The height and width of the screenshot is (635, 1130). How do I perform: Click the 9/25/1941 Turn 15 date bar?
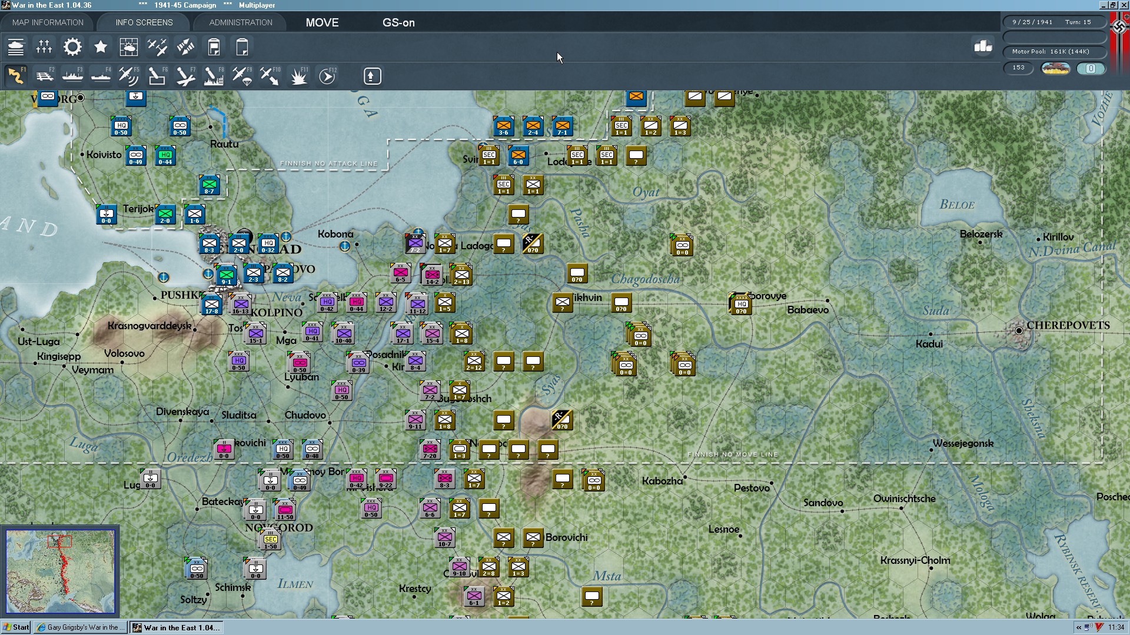[1054, 22]
